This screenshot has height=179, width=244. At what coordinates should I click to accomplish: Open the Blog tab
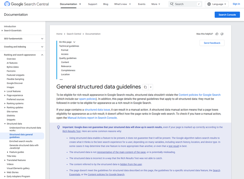pos(106,4)
